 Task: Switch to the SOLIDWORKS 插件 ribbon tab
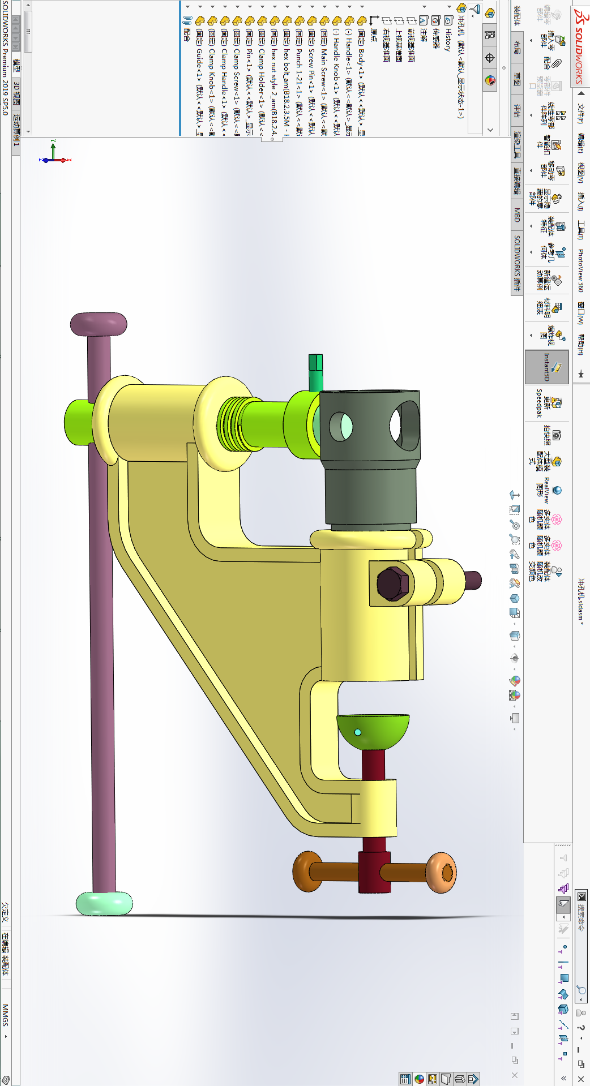click(517, 263)
